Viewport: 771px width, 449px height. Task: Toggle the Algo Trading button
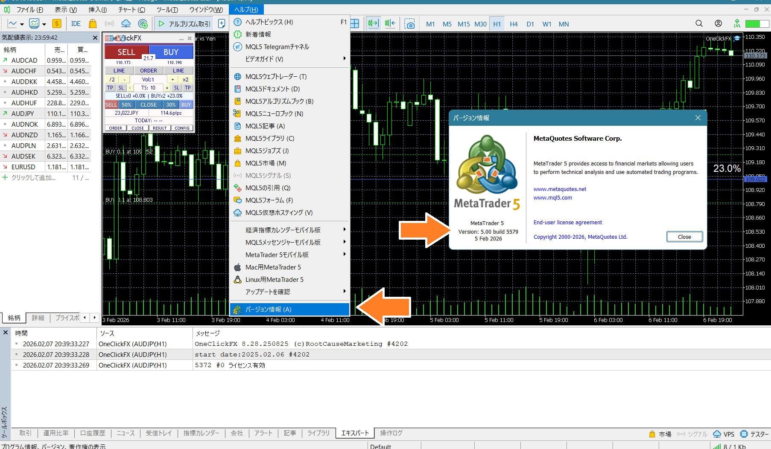[x=184, y=24]
